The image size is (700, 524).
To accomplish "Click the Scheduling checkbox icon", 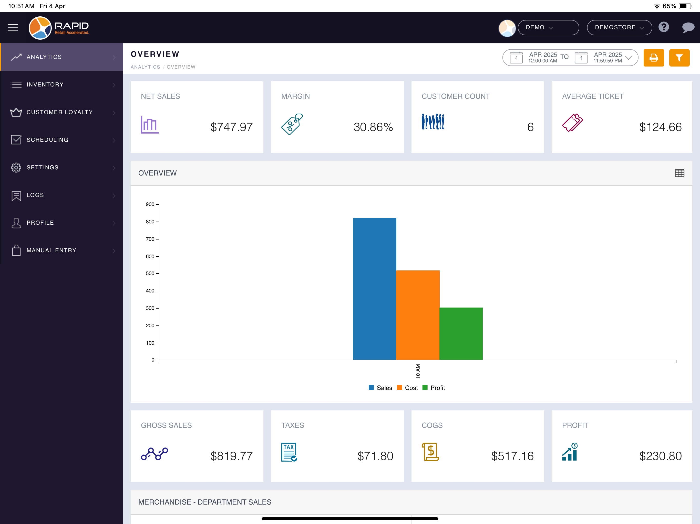I will pyautogui.click(x=16, y=140).
